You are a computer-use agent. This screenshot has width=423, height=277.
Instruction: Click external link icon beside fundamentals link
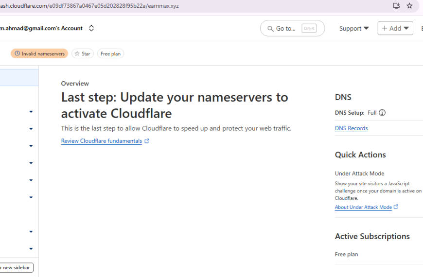pyautogui.click(x=147, y=141)
